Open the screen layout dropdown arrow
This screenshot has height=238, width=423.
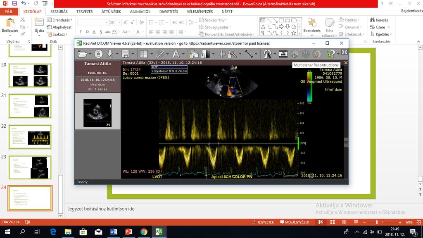click(151, 54)
